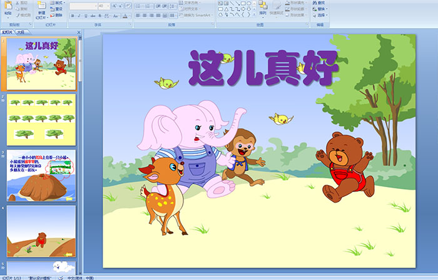Click the Select (选择) button
Viewport: 438px width, 280px height.
[x=320, y=15]
